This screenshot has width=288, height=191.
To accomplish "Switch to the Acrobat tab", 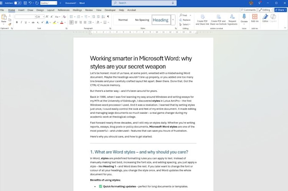I will pyautogui.click(x=132, y=10).
